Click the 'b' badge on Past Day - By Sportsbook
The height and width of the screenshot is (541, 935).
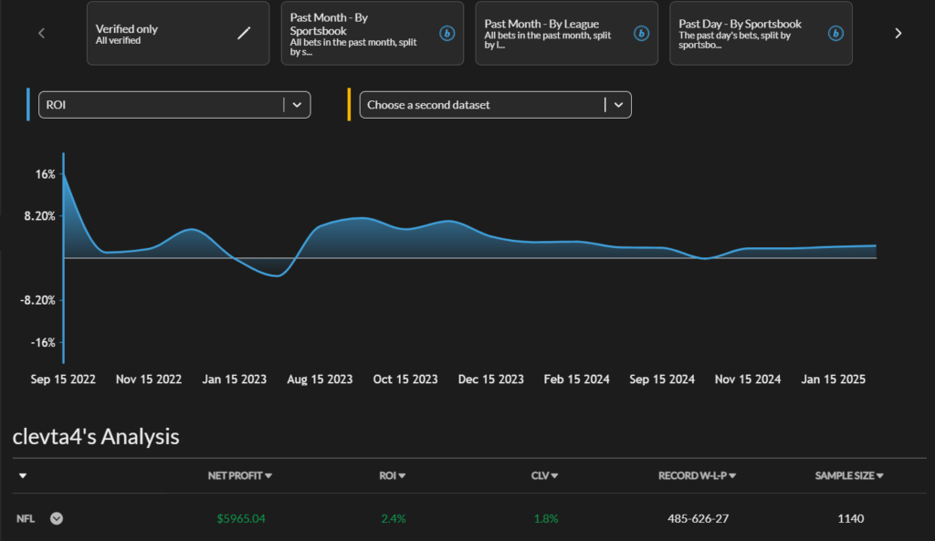(835, 32)
